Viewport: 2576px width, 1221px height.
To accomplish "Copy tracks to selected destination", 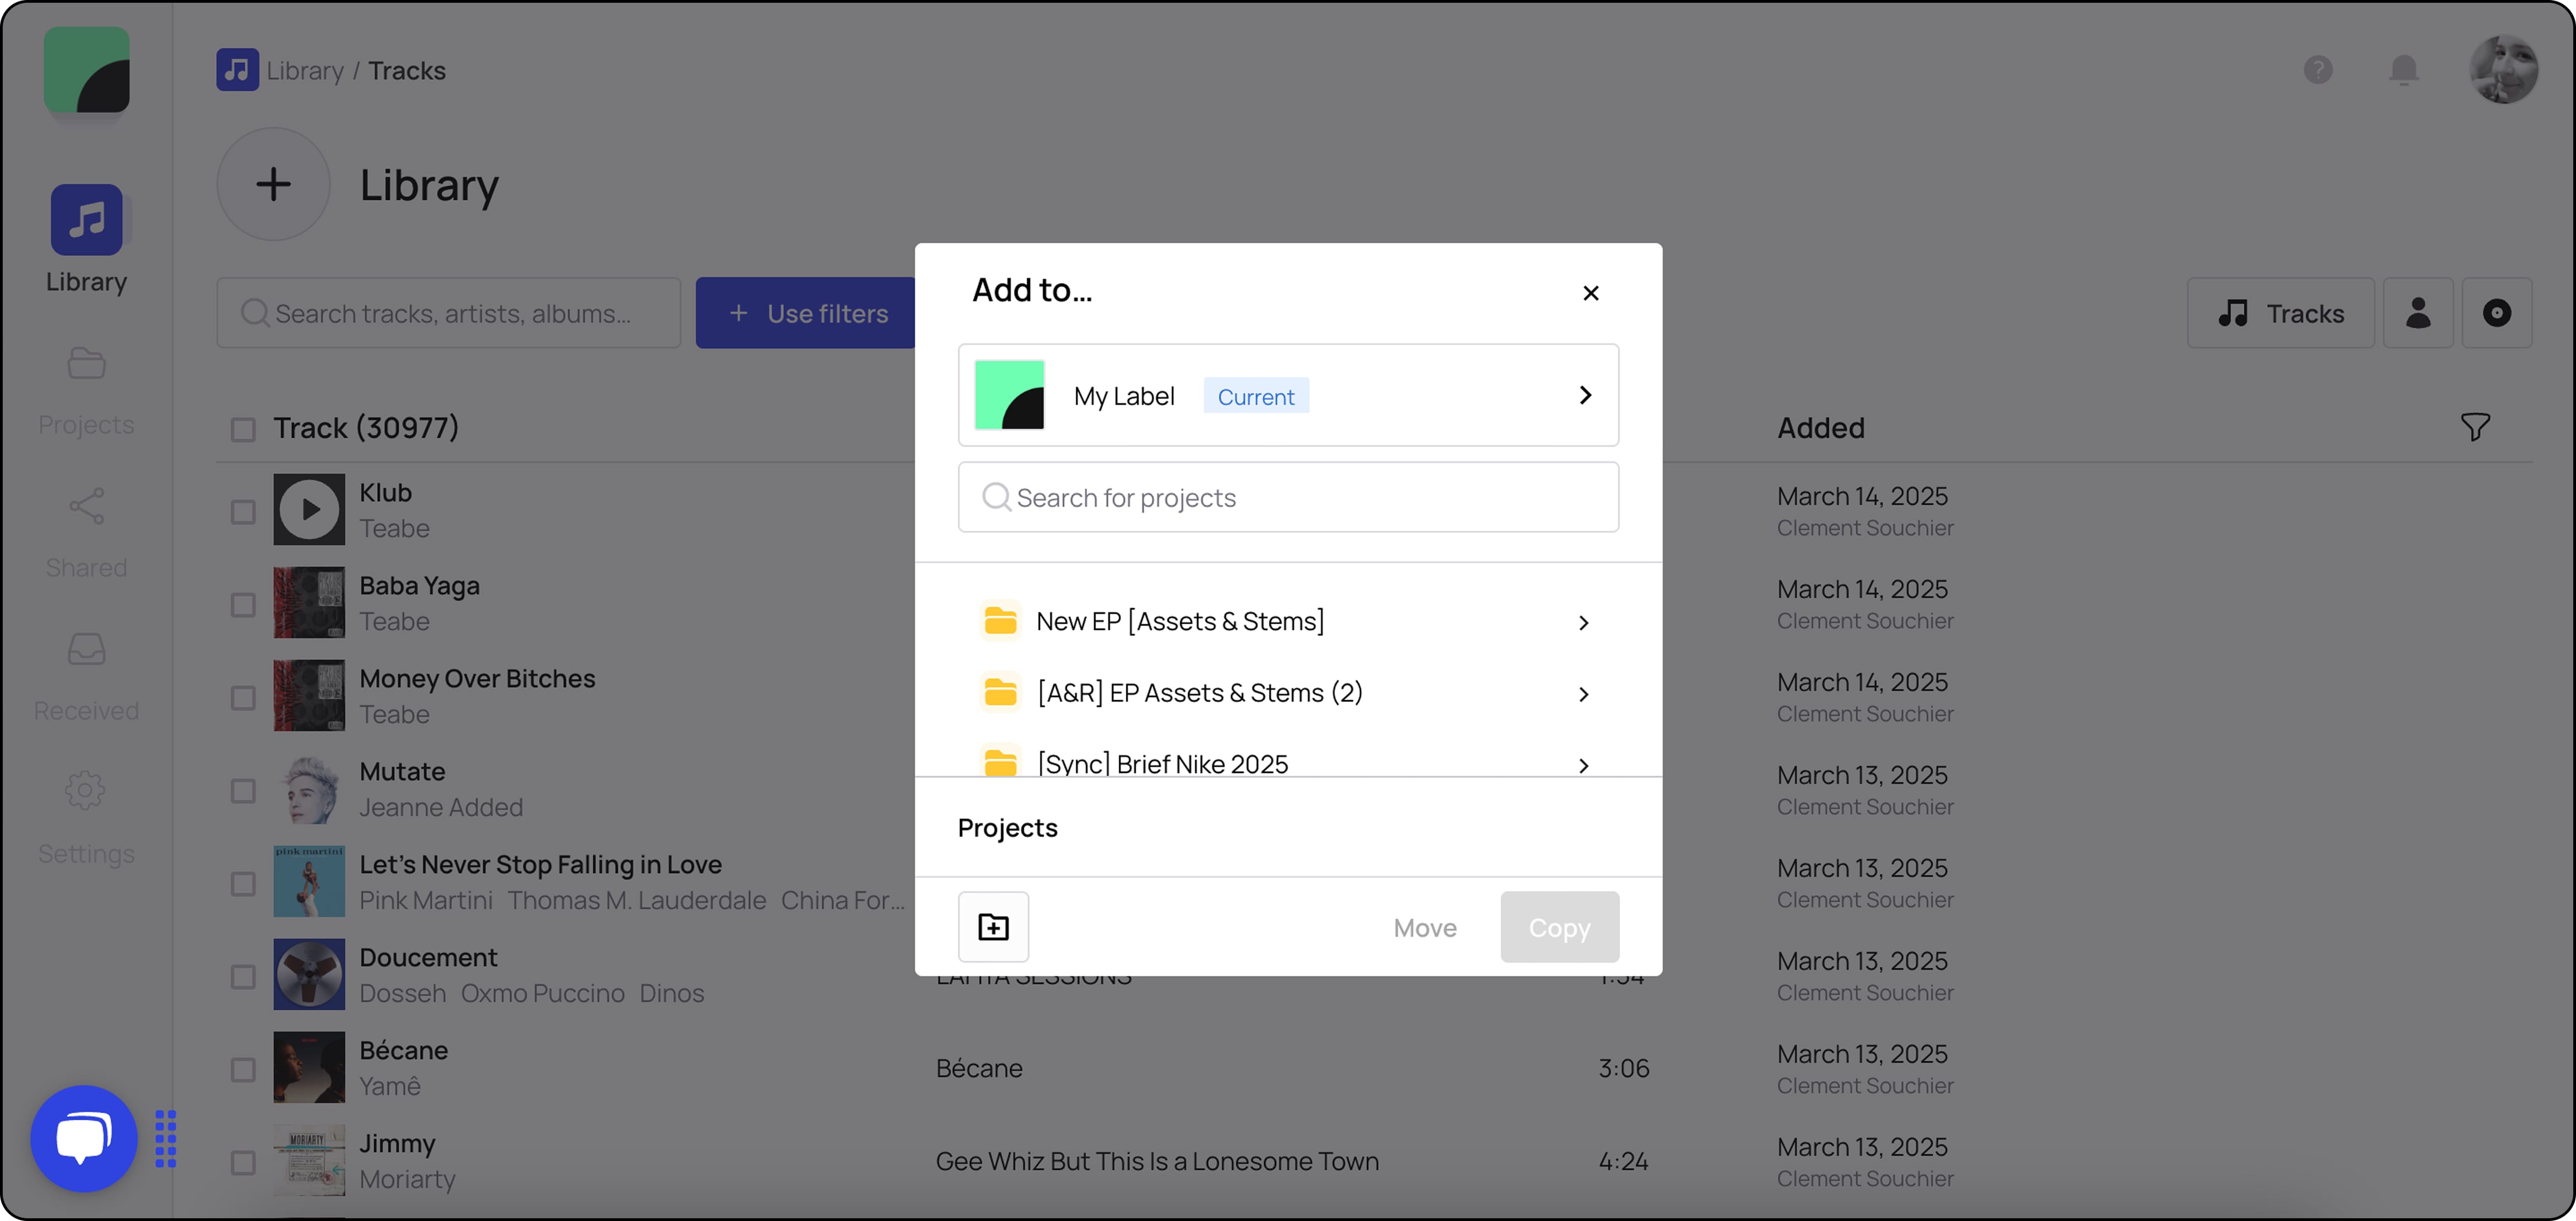I will point(1559,926).
